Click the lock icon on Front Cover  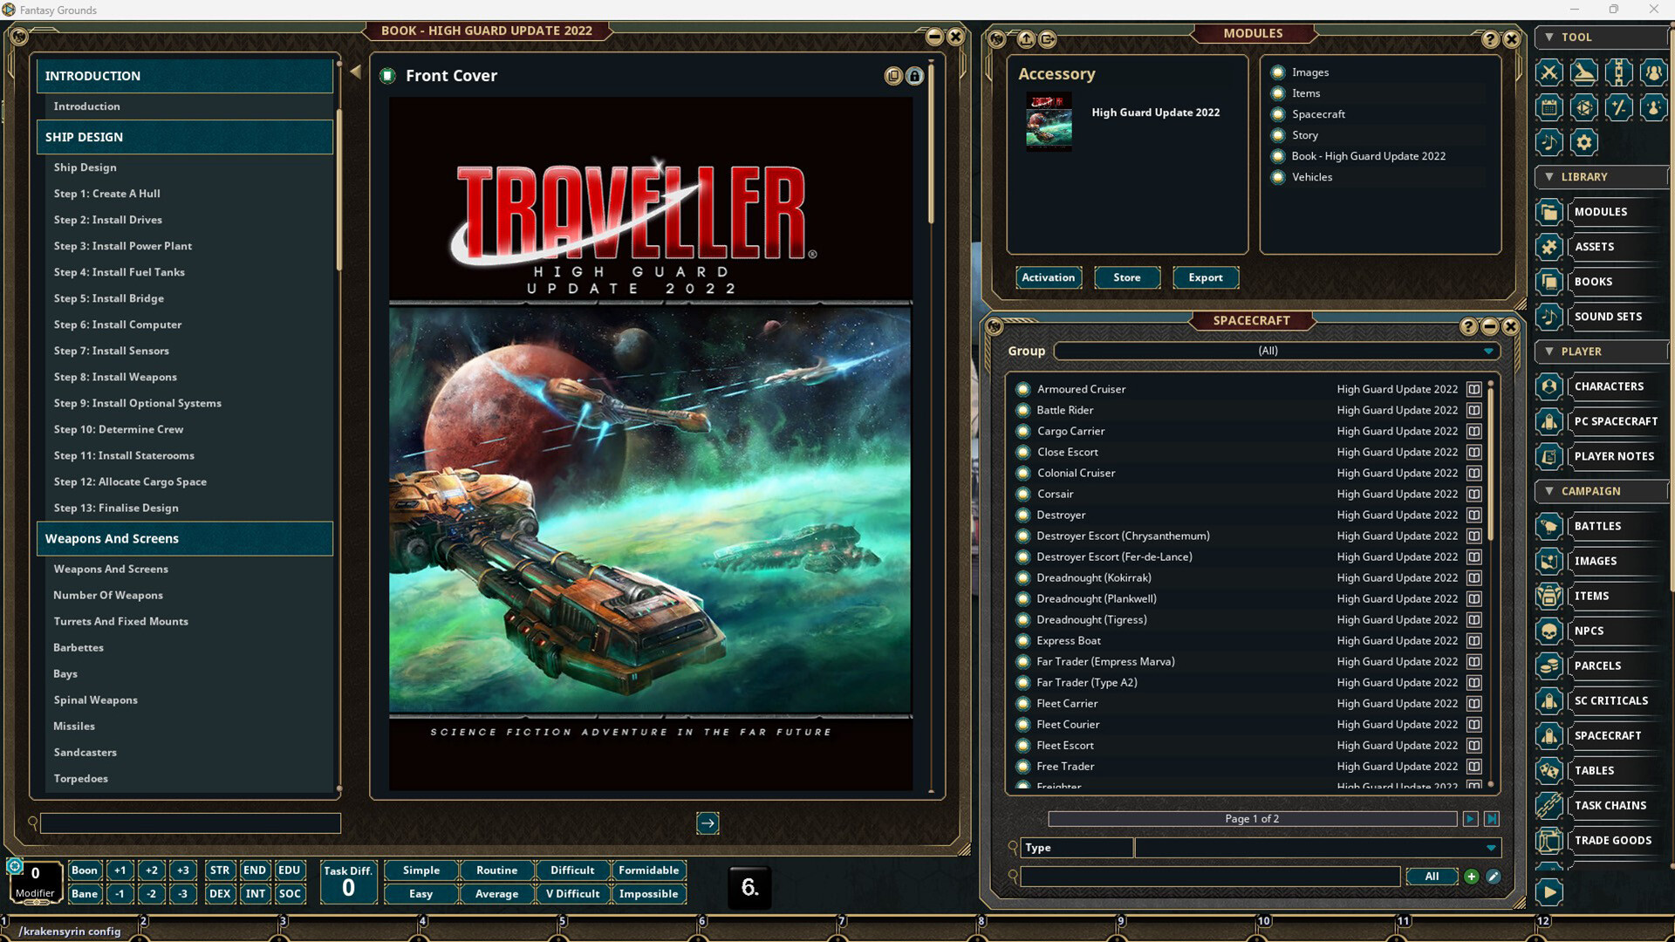[914, 76]
